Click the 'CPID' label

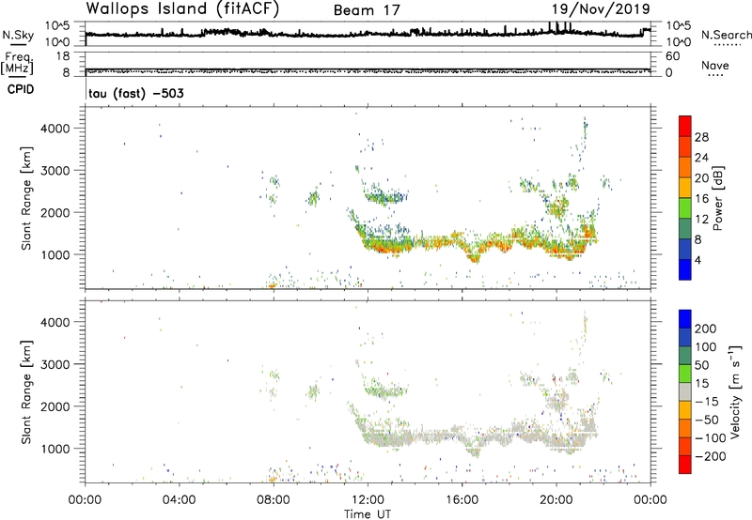click(x=21, y=89)
